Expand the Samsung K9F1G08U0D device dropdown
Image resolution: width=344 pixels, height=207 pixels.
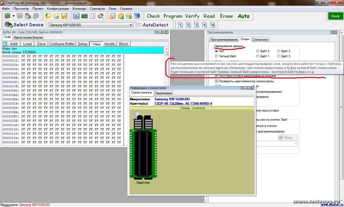(131, 25)
